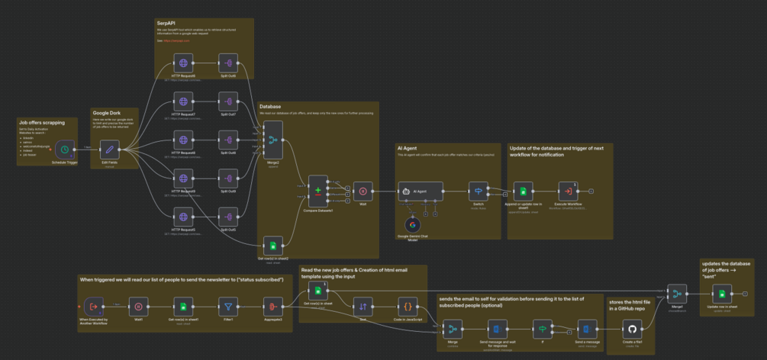
Task: Select the If branching node
Action: 543,329
